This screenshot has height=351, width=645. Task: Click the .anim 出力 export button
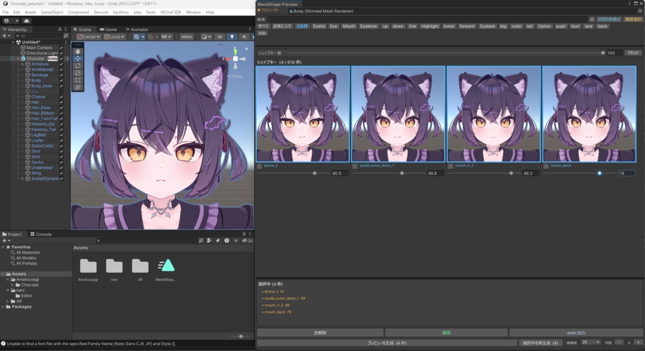pos(576,333)
